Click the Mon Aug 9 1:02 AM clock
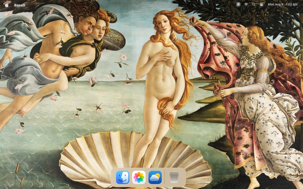303x189 pixels. 283,4
